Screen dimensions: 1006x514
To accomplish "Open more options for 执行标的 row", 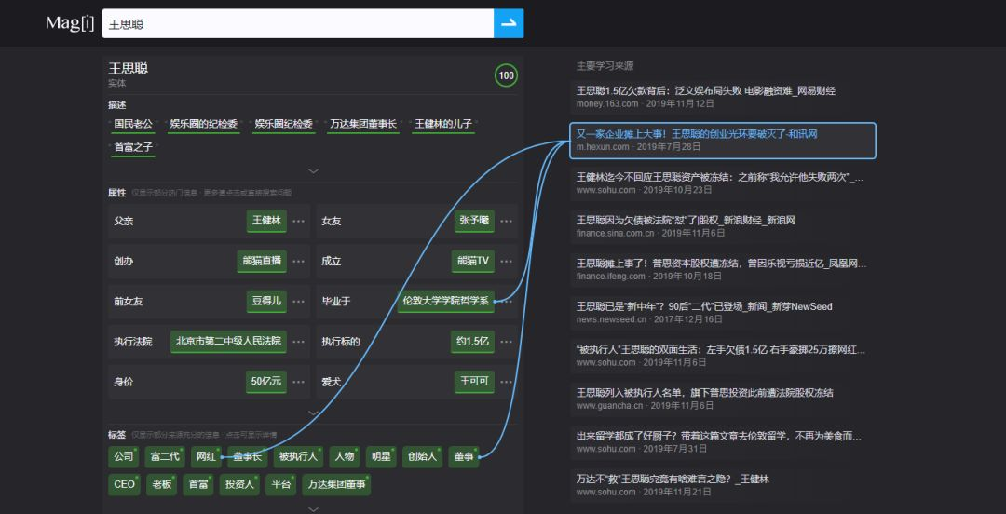I will [x=506, y=342].
